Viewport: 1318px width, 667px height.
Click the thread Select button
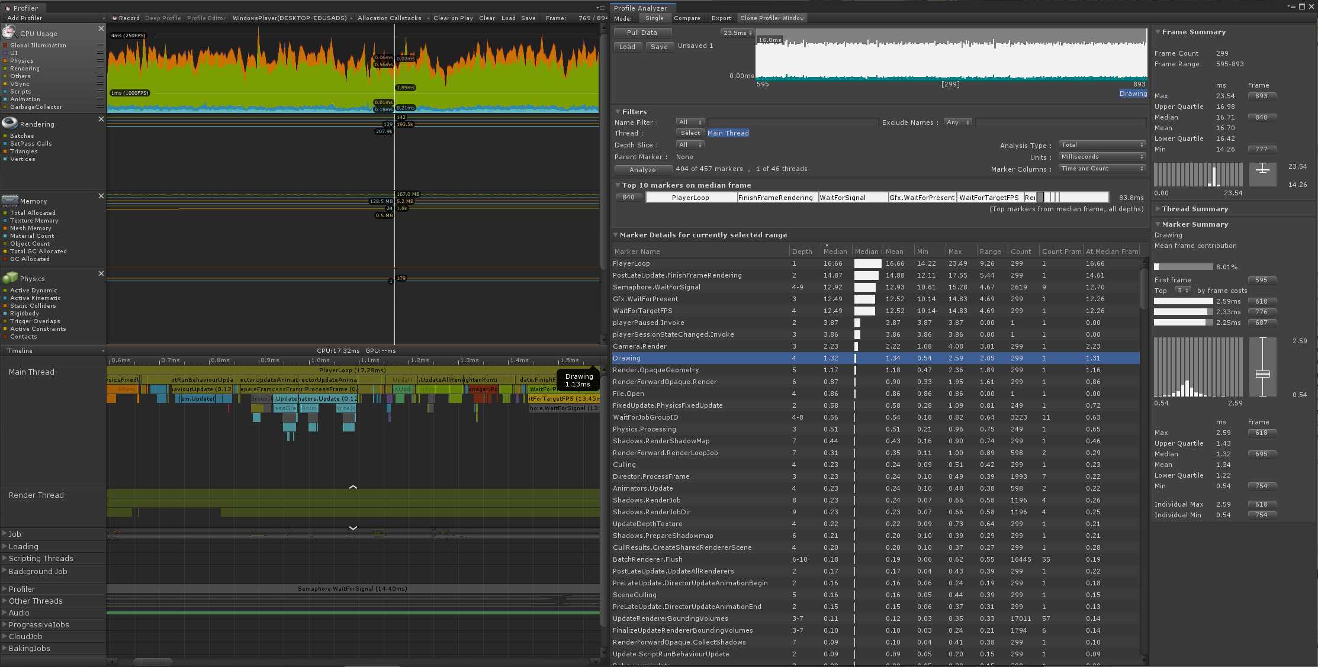[690, 133]
